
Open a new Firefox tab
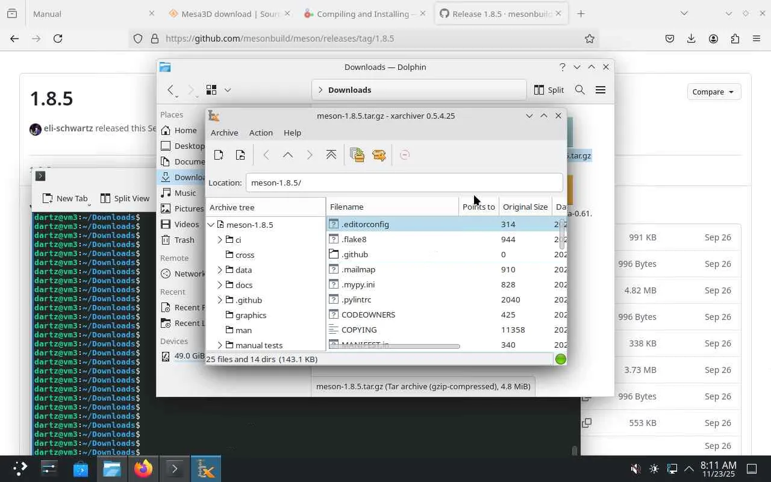pyautogui.click(x=581, y=13)
